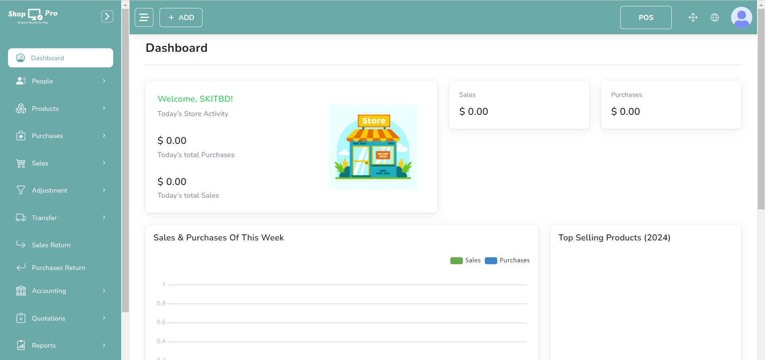Toggle the sidebar with the hamburger icon
Viewport: 765px width, 360px height.
[144, 17]
